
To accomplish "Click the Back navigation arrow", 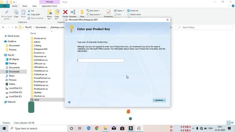I will tap(3, 27).
